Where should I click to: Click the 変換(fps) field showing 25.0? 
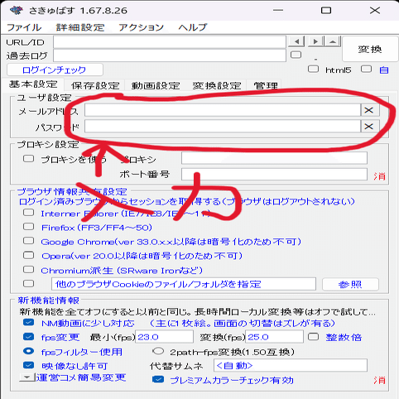click(x=274, y=337)
